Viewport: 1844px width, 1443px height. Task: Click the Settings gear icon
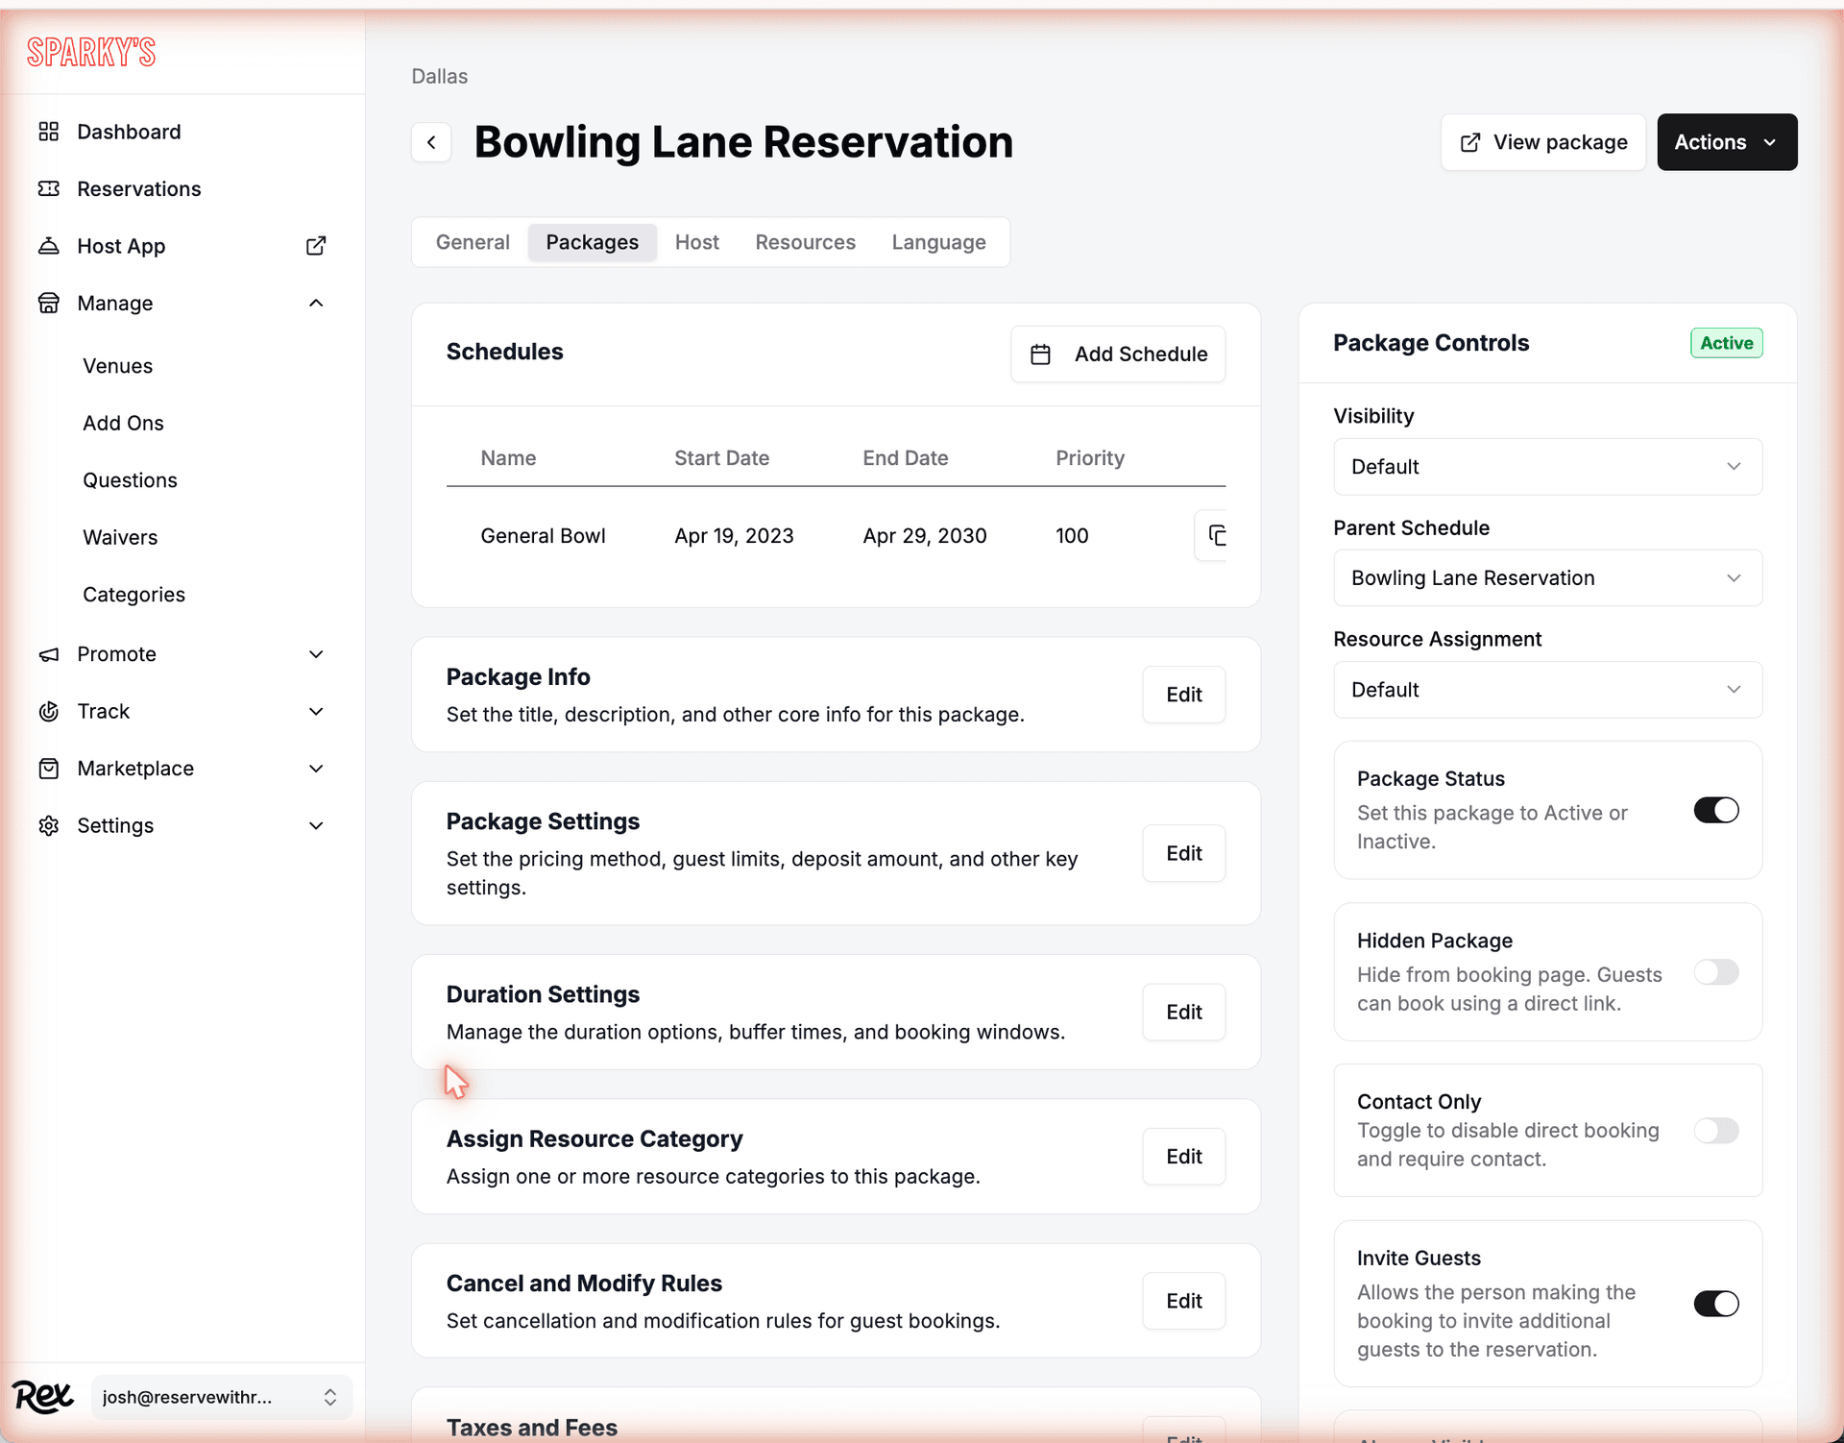[x=49, y=825]
